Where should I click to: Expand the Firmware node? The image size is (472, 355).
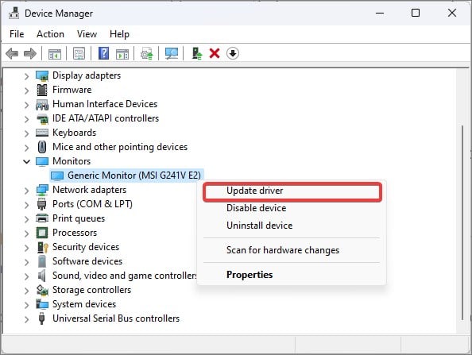click(x=26, y=91)
